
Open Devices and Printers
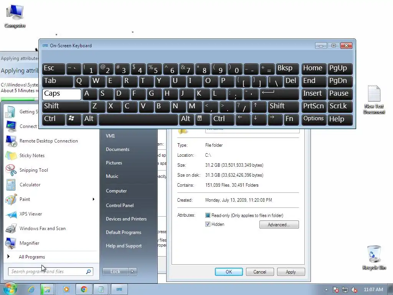click(x=126, y=219)
